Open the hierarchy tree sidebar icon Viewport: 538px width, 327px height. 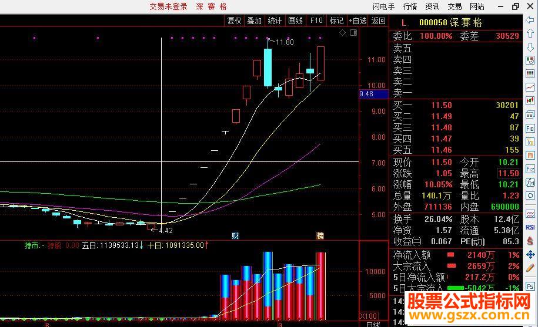coord(530,141)
